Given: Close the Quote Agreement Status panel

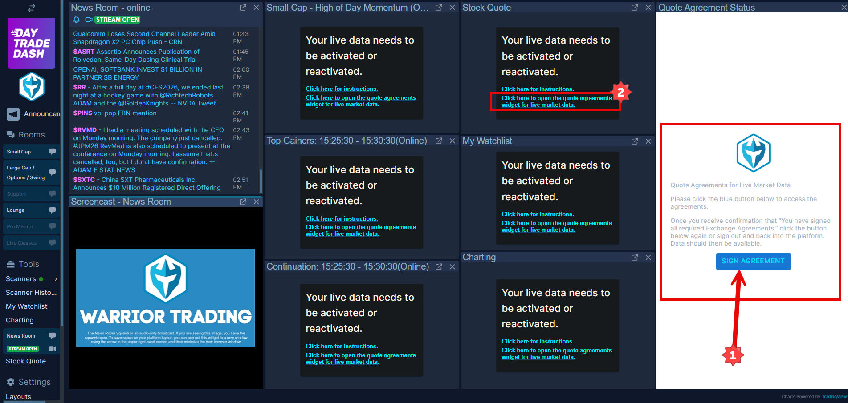Looking at the screenshot, I should [844, 8].
